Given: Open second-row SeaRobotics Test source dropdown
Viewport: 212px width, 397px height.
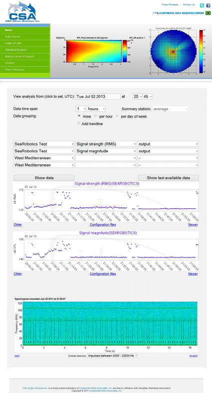Looking at the screenshot, I should tap(43, 151).
